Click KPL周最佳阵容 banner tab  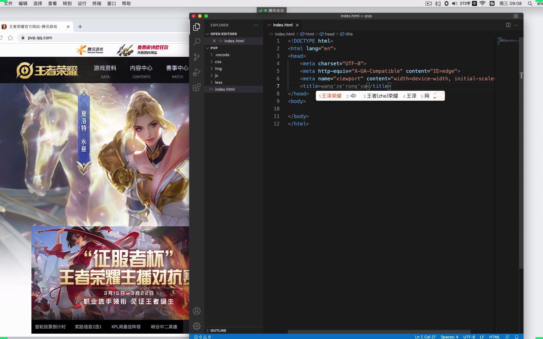[x=126, y=327]
